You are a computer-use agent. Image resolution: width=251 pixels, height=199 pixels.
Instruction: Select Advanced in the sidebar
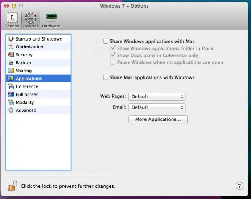[26, 110]
